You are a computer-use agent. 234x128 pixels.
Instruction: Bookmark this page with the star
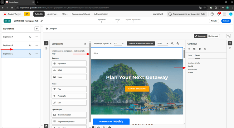pos(205,7)
